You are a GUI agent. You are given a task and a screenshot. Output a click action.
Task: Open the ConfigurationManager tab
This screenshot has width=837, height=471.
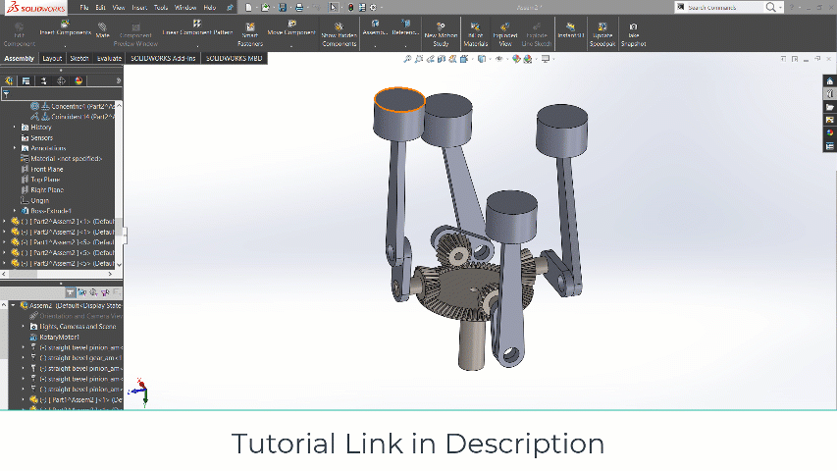(x=44, y=80)
